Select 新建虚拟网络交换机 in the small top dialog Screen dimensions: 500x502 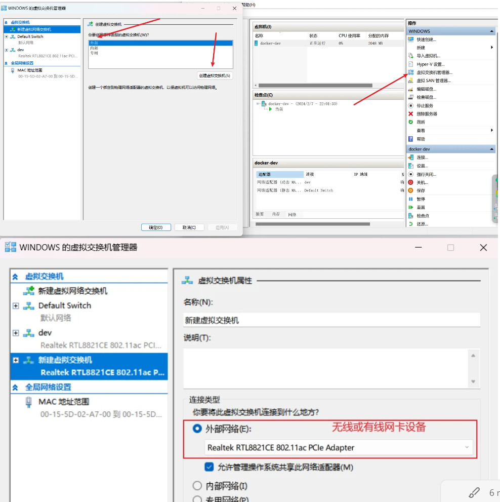pos(42,29)
